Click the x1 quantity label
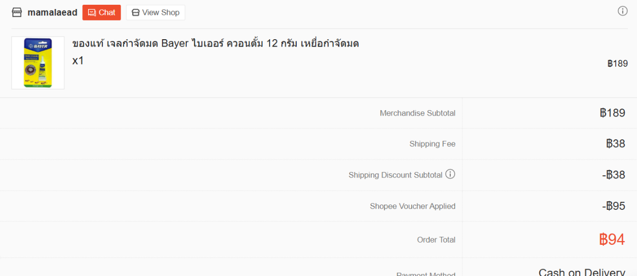 (x=78, y=60)
